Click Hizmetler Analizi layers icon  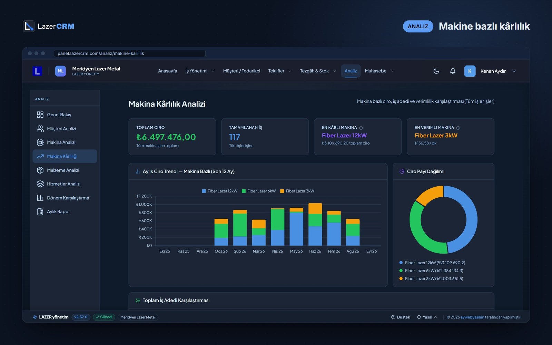point(40,184)
